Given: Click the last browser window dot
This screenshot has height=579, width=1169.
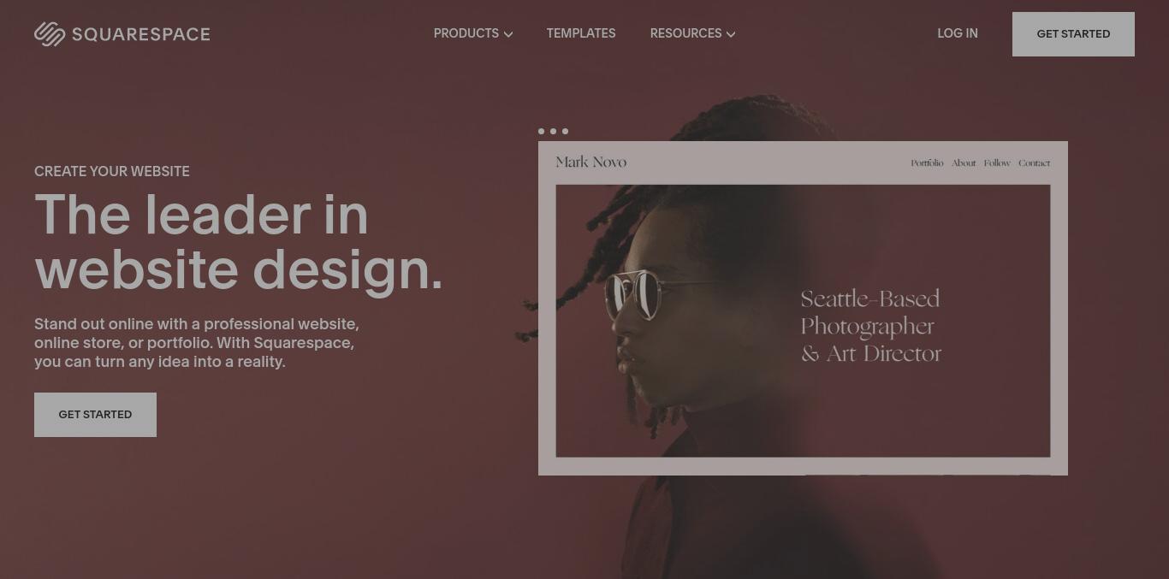Looking at the screenshot, I should coord(565,131).
